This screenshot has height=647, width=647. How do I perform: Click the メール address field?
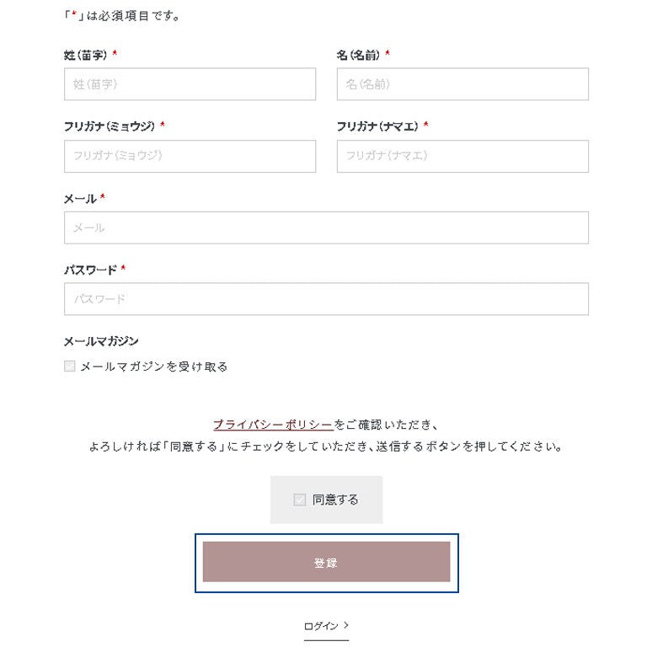[x=326, y=227]
